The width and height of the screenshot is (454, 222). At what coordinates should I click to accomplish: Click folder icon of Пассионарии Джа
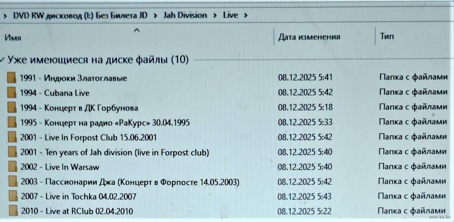[12, 182]
